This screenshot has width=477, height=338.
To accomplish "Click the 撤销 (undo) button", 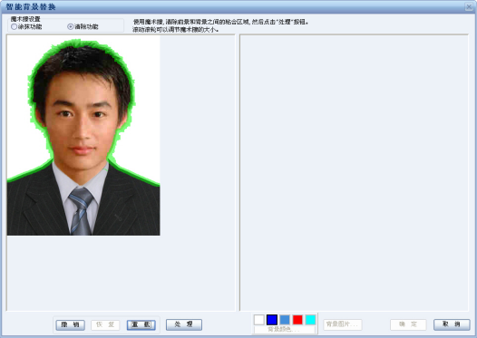I will point(70,325).
